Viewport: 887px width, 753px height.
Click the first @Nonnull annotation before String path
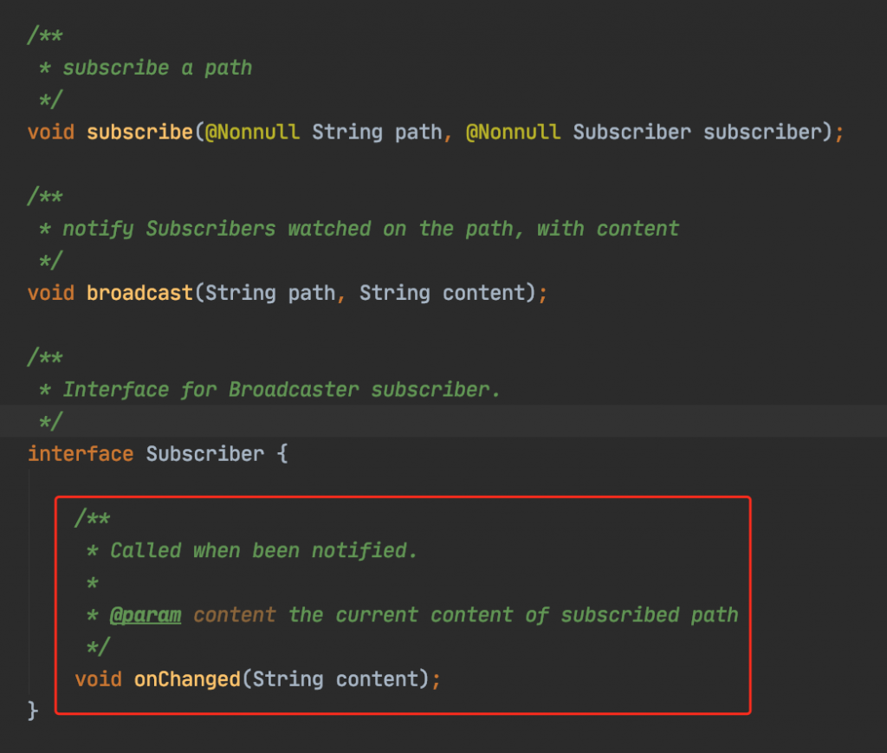pos(251,133)
